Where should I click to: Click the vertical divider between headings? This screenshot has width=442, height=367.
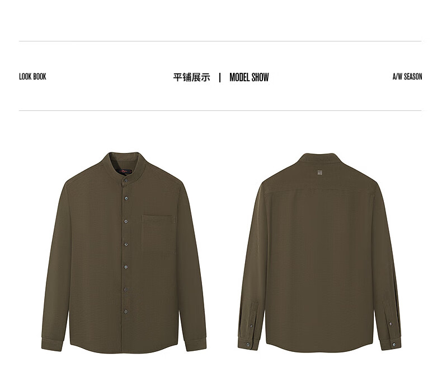(x=220, y=77)
